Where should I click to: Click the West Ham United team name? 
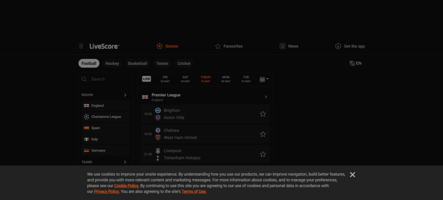coord(180,138)
